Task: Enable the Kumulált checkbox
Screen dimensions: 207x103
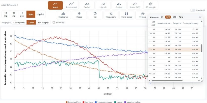Action: pos(54,22)
